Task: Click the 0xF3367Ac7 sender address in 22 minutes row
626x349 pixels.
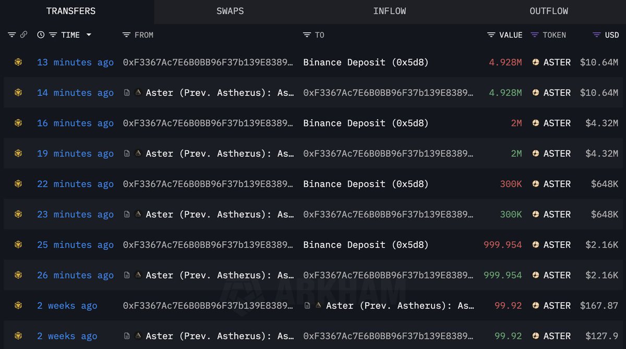Action: [x=207, y=184]
